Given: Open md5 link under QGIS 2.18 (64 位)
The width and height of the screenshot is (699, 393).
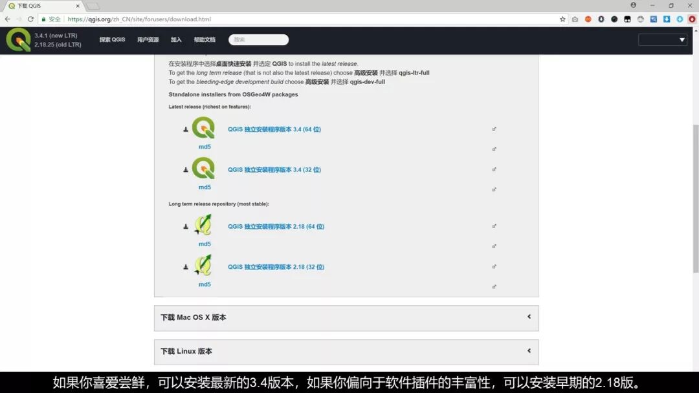Looking at the screenshot, I should click(205, 244).
